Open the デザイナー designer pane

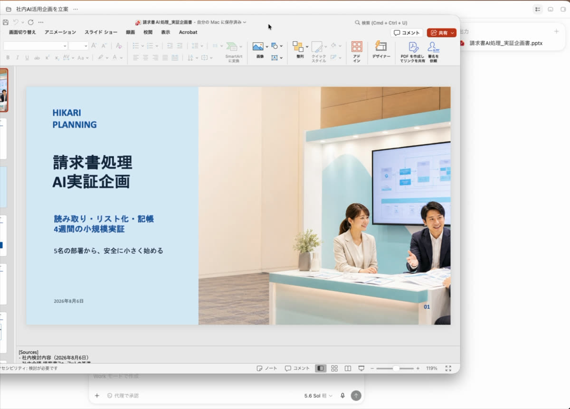click(x=381, y=50)
